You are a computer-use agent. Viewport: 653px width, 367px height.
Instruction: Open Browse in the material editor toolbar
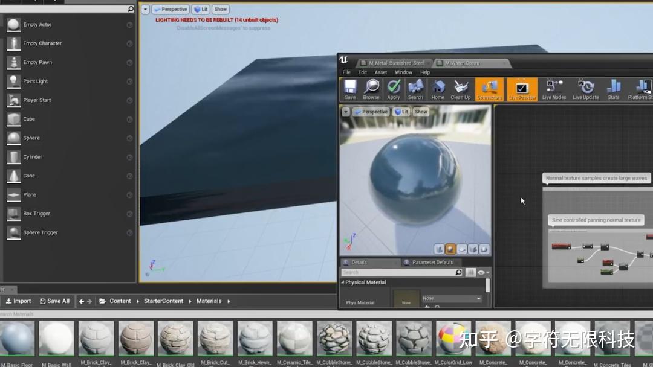371,89
